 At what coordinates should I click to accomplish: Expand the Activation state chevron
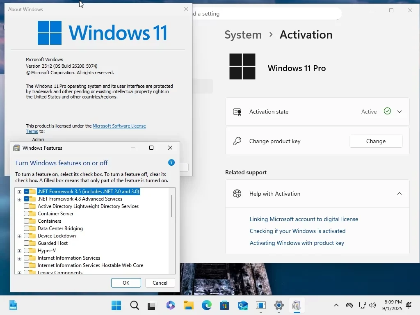coord(399,112)
